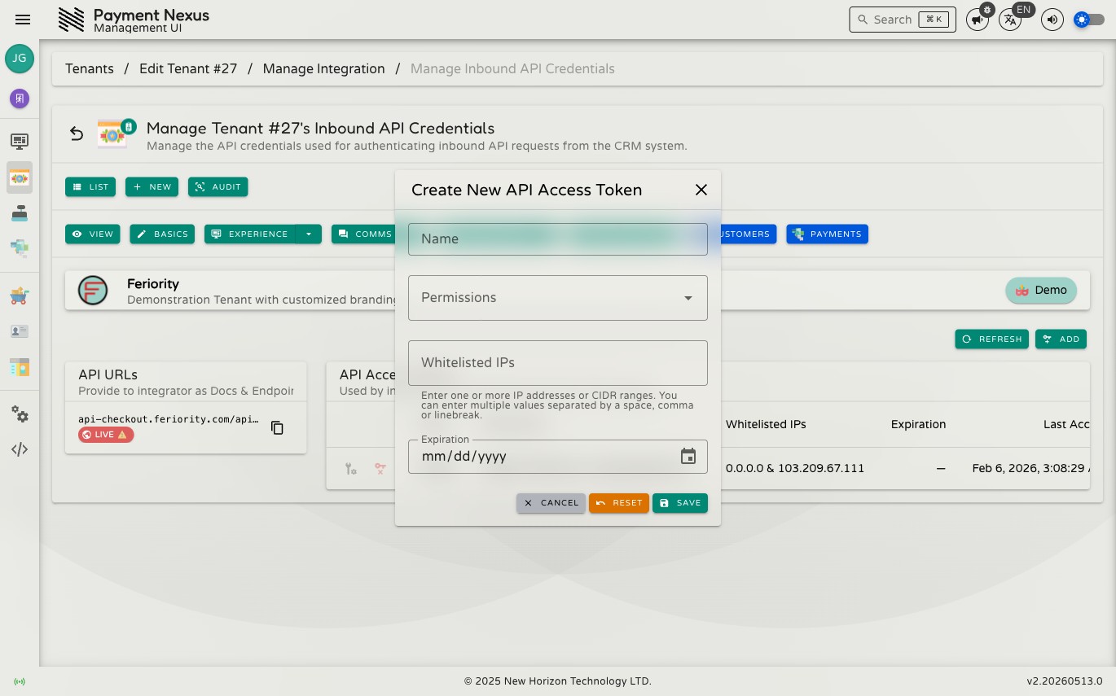The width and height of the screenshot is (1116, 696).
Task: Click the Expiration date field
Action: click(558, 457)
